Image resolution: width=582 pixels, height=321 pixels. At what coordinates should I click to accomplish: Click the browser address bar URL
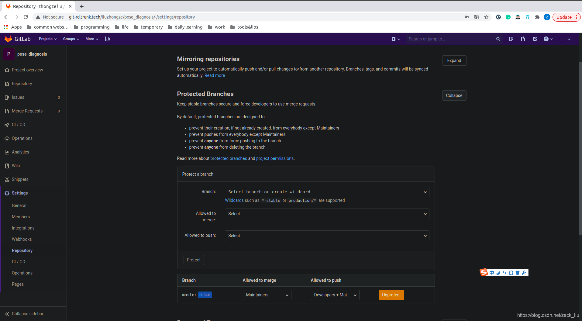(x=132, y=17)
